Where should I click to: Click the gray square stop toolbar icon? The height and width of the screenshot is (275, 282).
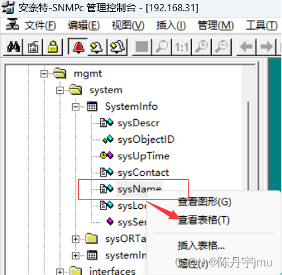click(142, 46)
